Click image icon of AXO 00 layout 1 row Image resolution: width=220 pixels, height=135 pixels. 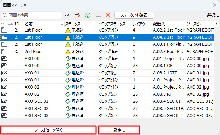click(x=4, y=59)
